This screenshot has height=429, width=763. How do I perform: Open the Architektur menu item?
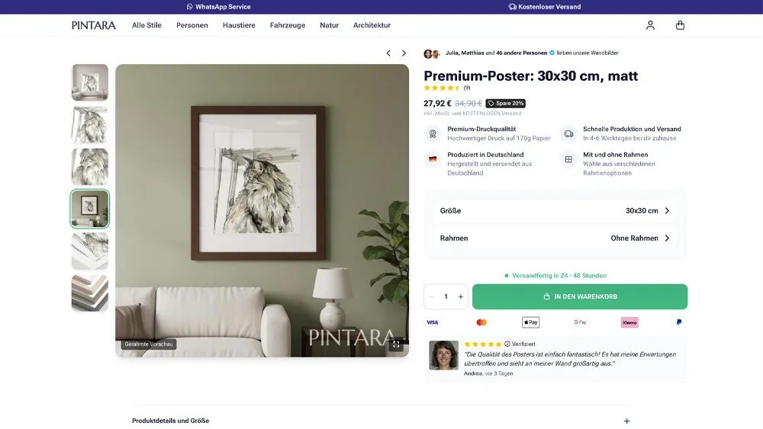click(372, 25)
